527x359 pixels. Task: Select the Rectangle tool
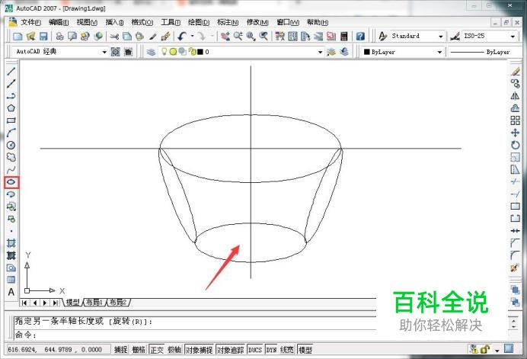tap(11, 120)
